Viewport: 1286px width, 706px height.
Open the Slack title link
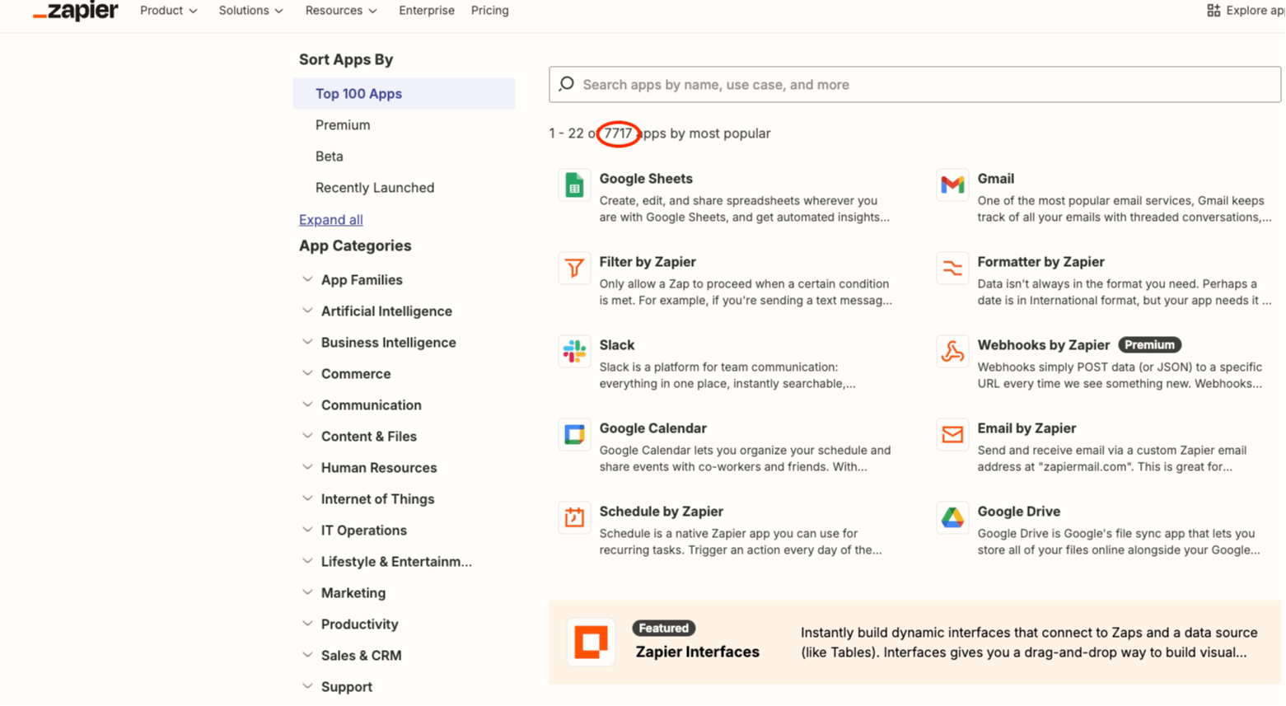click(x=617, y=345)
